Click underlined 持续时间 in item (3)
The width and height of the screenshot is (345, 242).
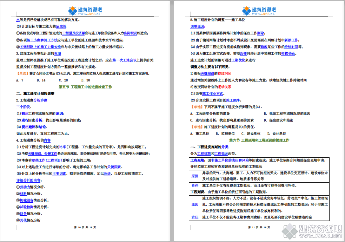point(291,47)
